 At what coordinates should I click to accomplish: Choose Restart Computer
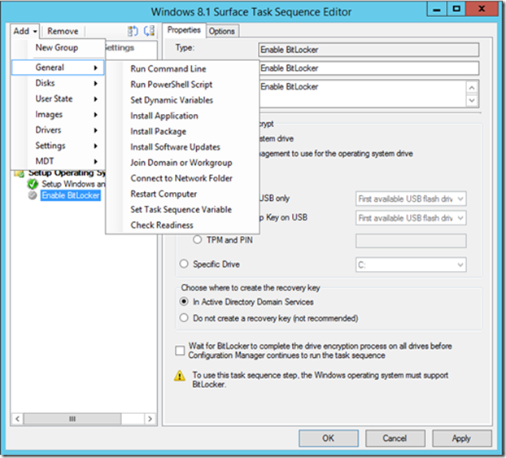(182, 194)
